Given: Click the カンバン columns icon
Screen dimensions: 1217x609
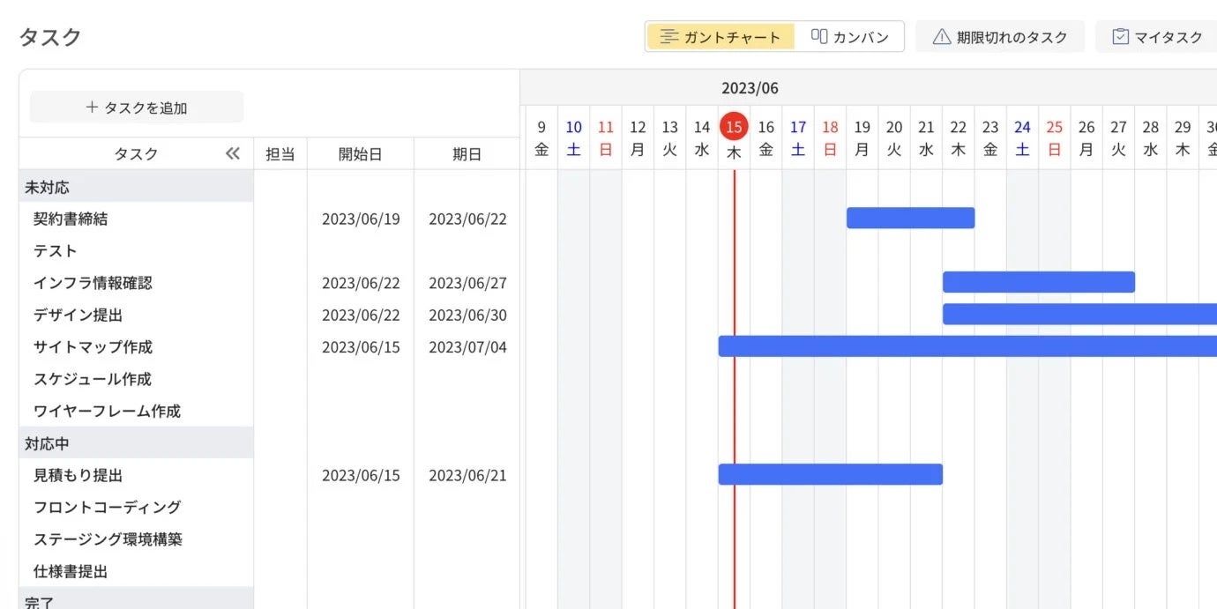Looking at the screenshot, I should [x=819, y=37].
